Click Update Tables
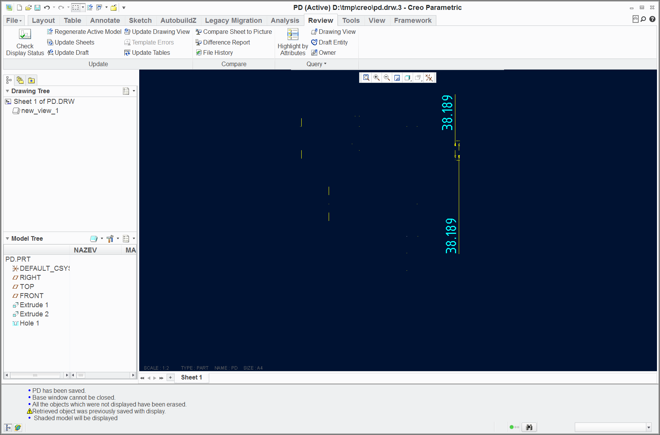 point(147,52)
